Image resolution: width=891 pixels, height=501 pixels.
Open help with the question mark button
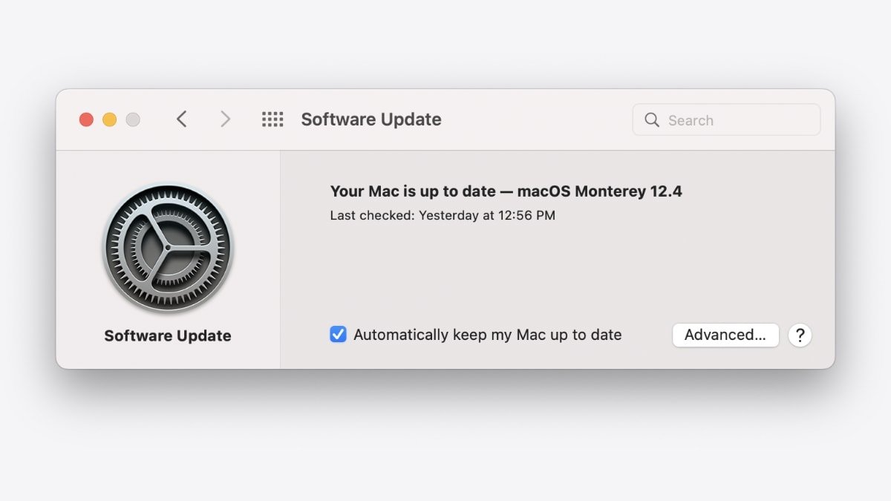[800, 335]
